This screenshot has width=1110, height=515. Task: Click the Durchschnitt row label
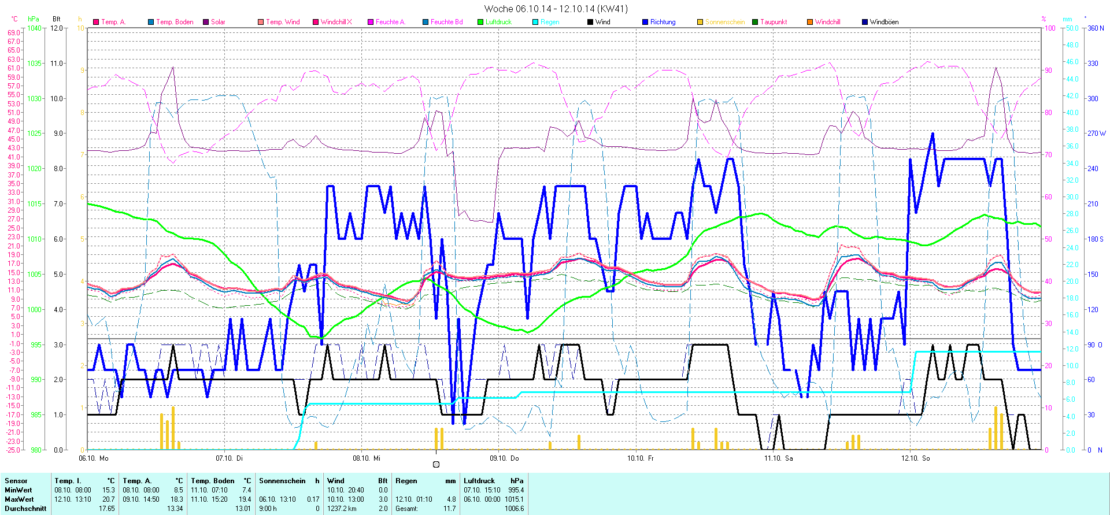click(26, 509)
